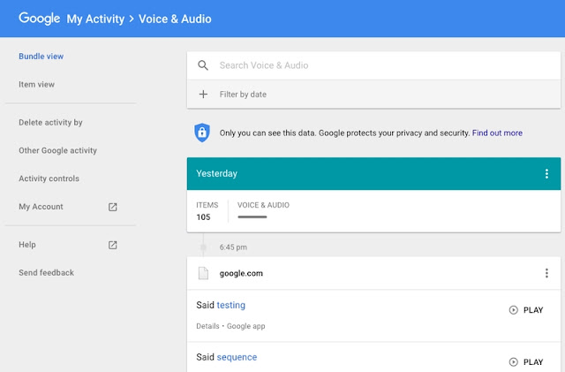Image resolution: width=565 pixels, height=372 pixels.
Task: Click the My Activity breadcrumb in the header
Action: tap(95, 19)
